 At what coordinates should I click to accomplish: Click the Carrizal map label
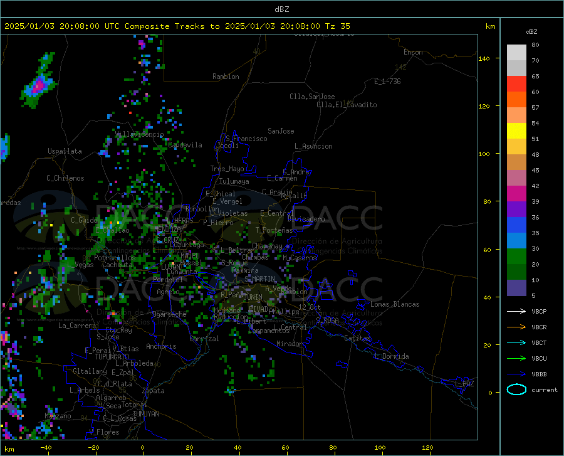click(x=204, y=339)
